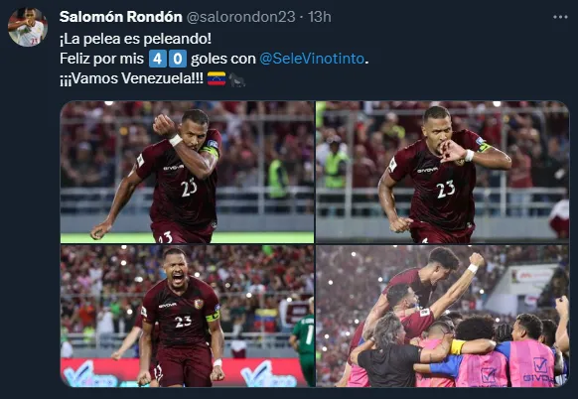Open bottom-left photo of player shouting

(x=188, y=316)
